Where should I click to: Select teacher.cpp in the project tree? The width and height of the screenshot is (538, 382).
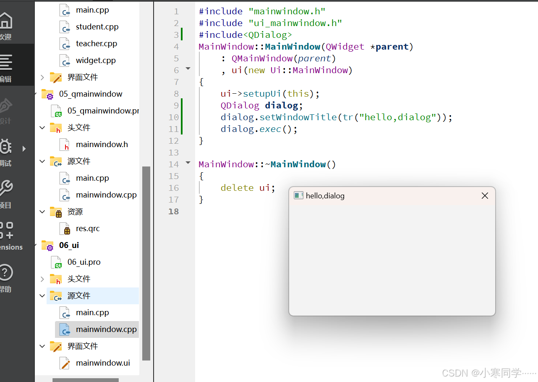[97, 44]
